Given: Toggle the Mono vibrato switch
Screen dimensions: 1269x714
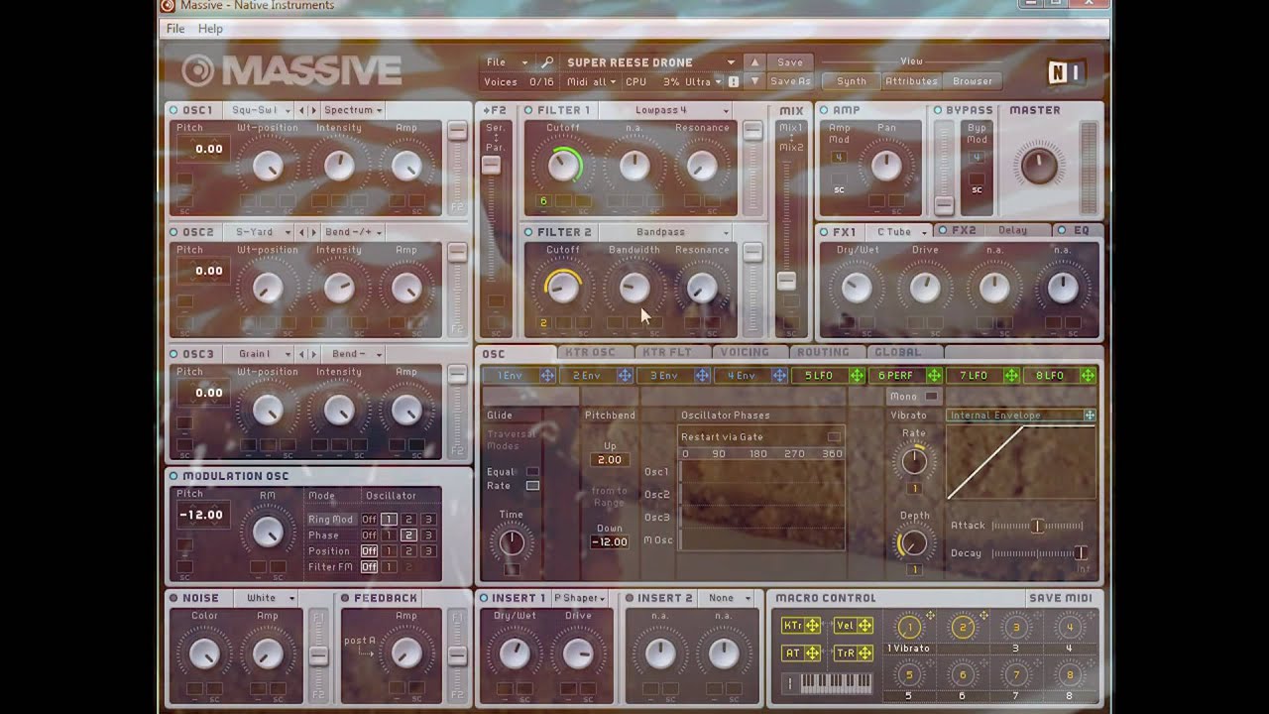Looking at the screenshot, I should click(x=931, y=397).
